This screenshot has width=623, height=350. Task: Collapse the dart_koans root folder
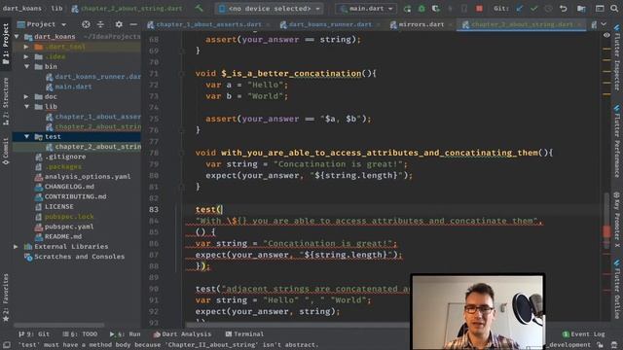point(17,37)
